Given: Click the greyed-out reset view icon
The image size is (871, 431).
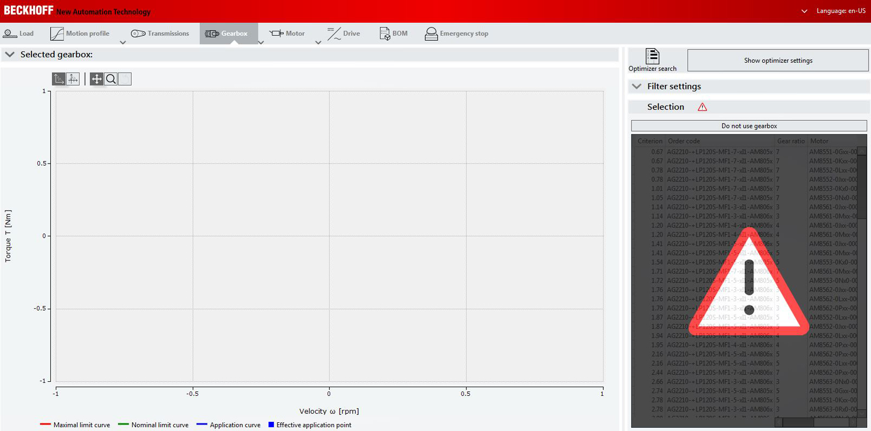Looking at the screenshot, I should pos(125,79).
